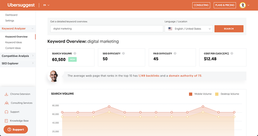
Task: Click Search Volume info icon
Action: click(75, 54)
